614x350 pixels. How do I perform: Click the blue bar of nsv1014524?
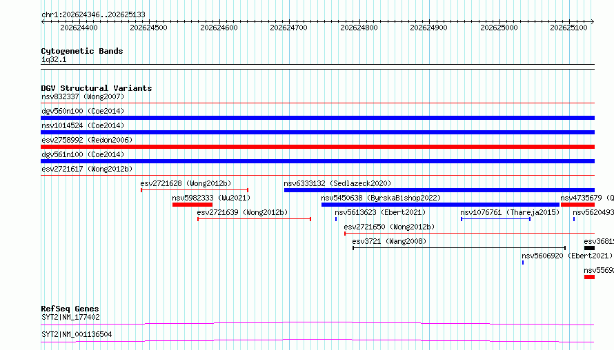317,132
